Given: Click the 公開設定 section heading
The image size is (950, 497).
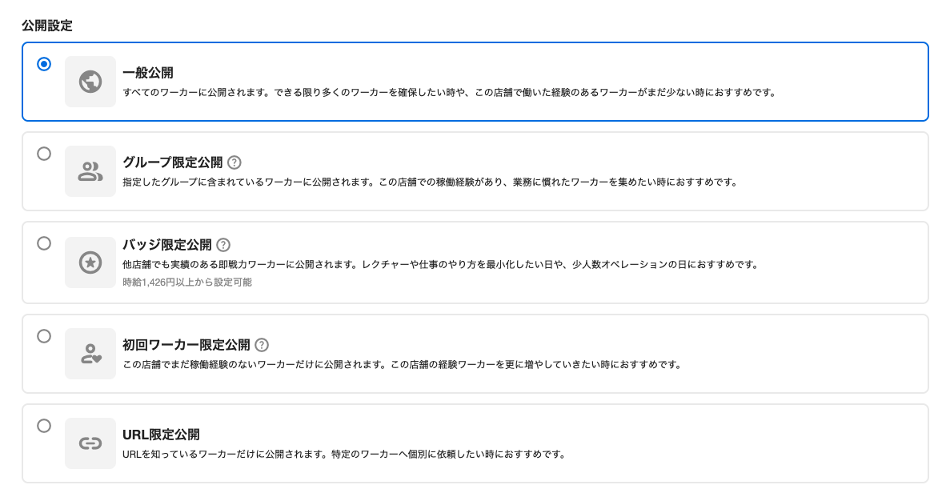Looking at the screenshot, I should tap(47, 26).
